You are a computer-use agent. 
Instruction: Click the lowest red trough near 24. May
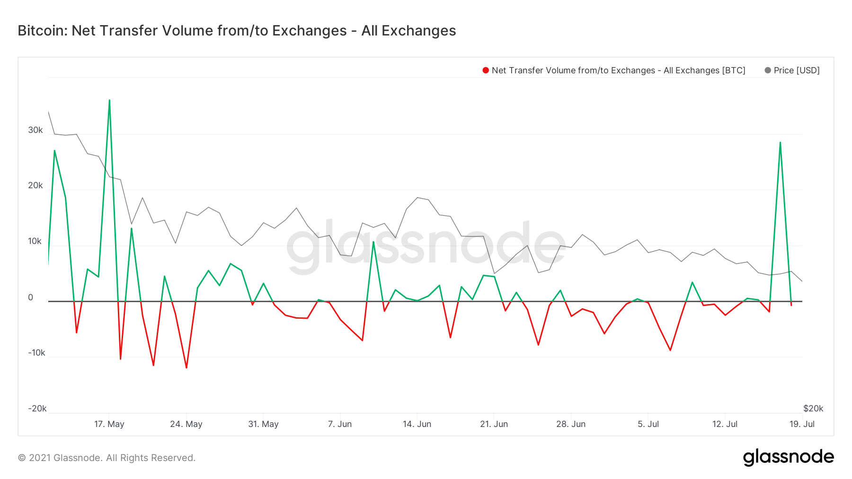tap(186, 367)
